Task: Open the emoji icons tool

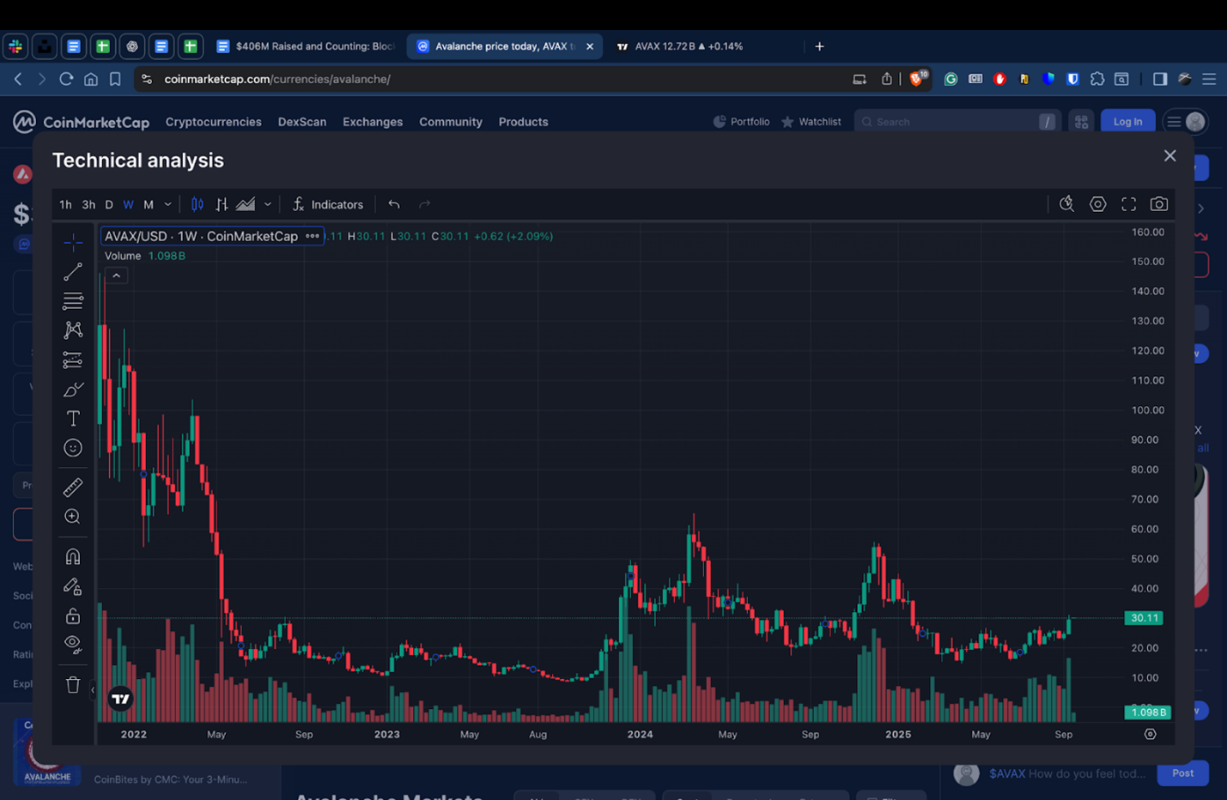Action: click(73, 448)
